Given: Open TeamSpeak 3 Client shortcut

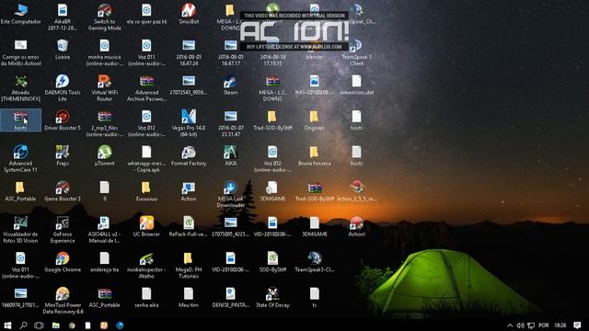Looking at the screenshot, I should click(x=356, y=52).
